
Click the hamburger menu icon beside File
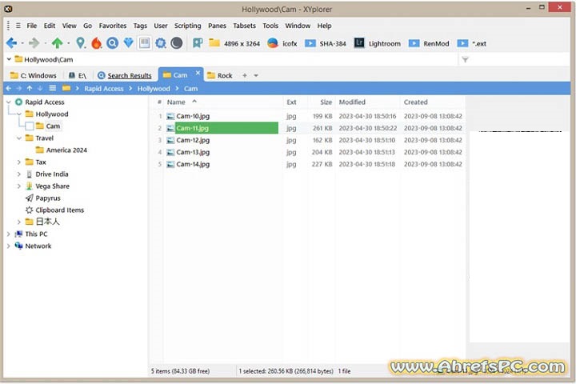tap(18, 26)
